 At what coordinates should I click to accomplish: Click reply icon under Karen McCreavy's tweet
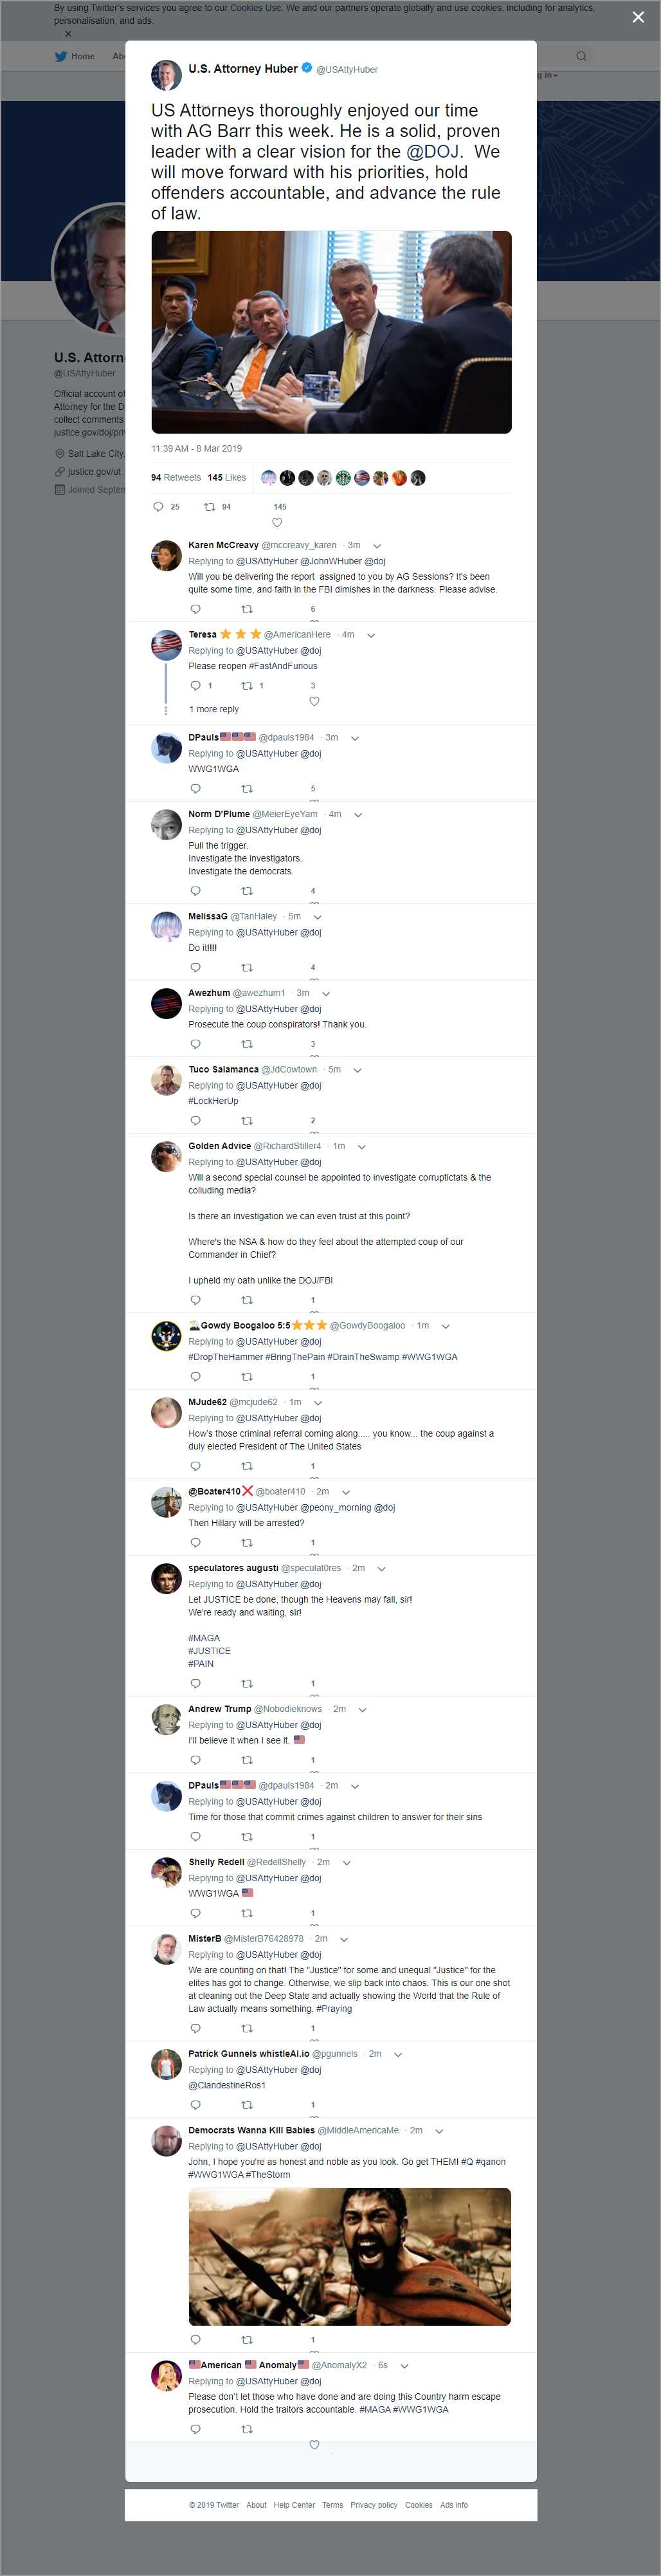pyautogui.click(x=195, y=609)
